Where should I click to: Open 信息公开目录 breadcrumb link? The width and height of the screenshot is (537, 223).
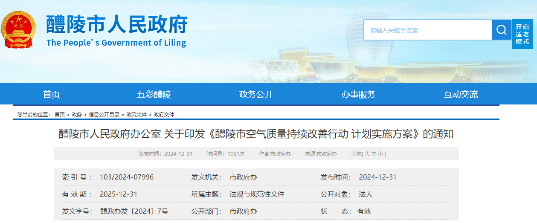[x=104, y=115]
